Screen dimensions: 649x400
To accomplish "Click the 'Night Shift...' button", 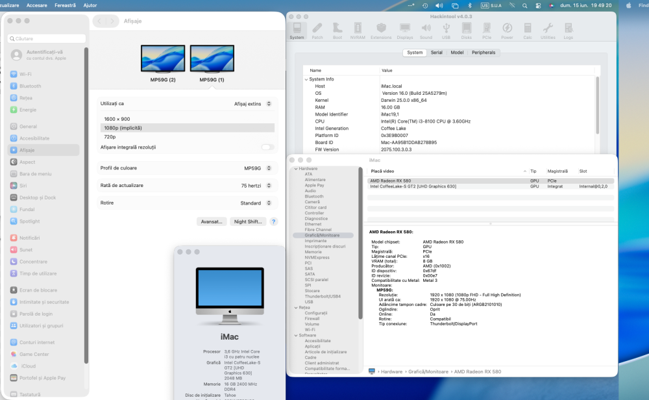I will (x=247, y=221).
